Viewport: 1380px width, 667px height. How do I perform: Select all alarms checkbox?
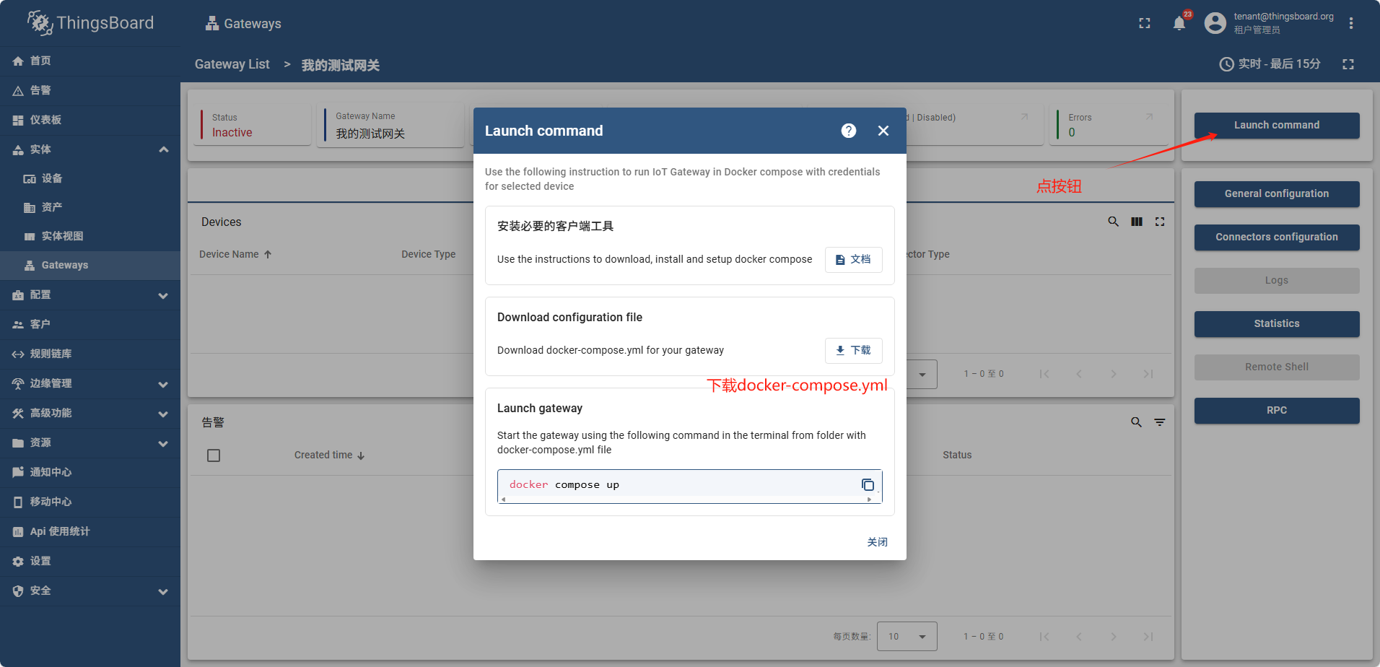(x=214, y=455)
